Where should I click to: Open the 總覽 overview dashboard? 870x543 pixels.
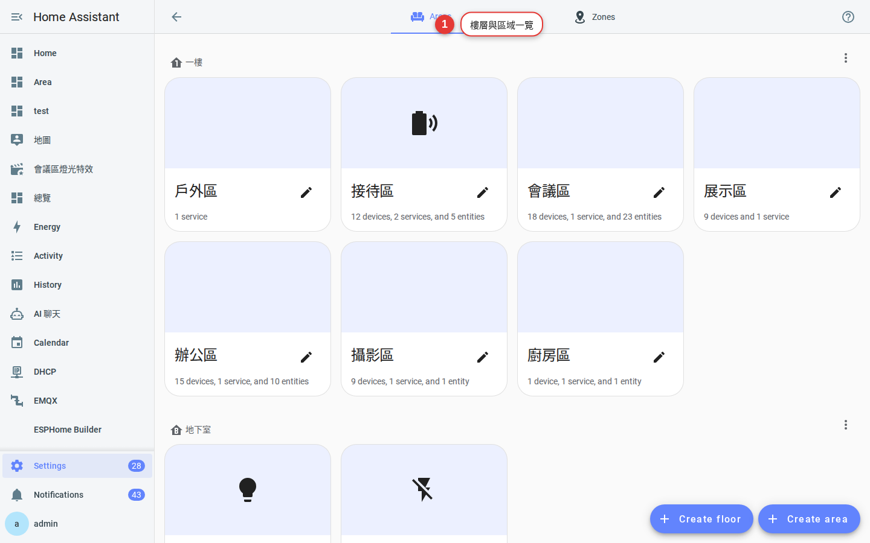(x=77, y=198)
